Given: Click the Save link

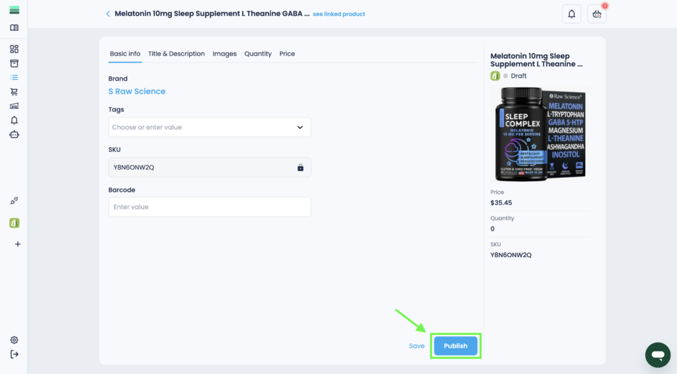Looking at the screenshot, I should (x=417, y=346).
